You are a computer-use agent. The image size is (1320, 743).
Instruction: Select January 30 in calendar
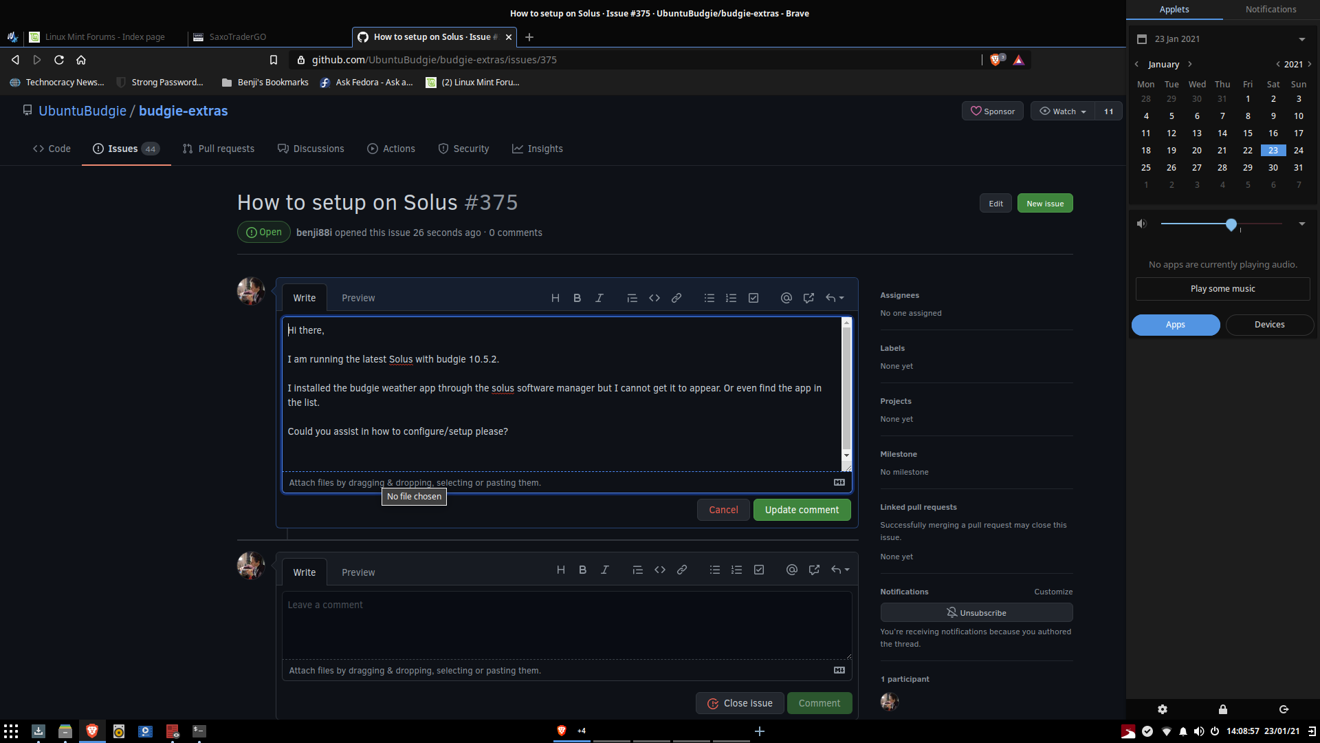click(1273, 167)
